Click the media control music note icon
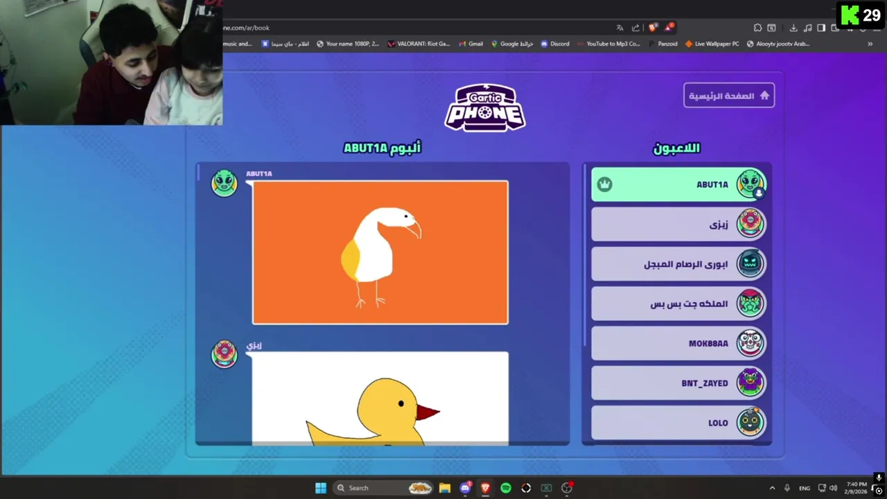Screen dimensions: 887x499 pyautogui.click(x=807, y=28)
